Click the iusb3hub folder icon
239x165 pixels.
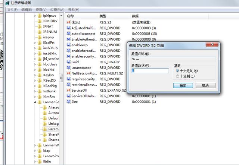pyautogui.click(x=40, y=48)
